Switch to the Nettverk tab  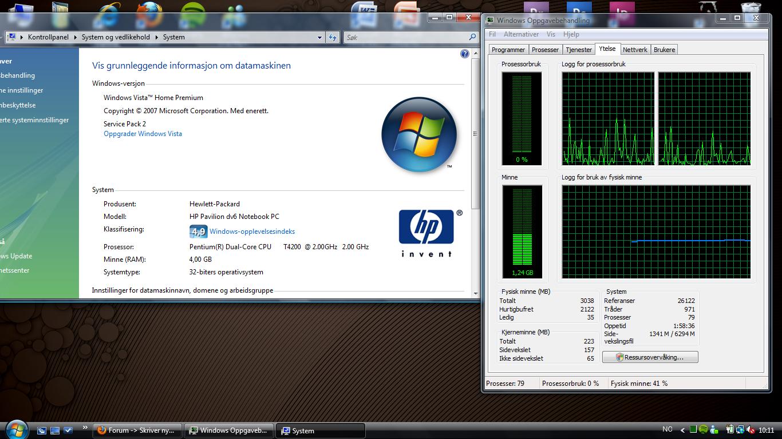635,50
